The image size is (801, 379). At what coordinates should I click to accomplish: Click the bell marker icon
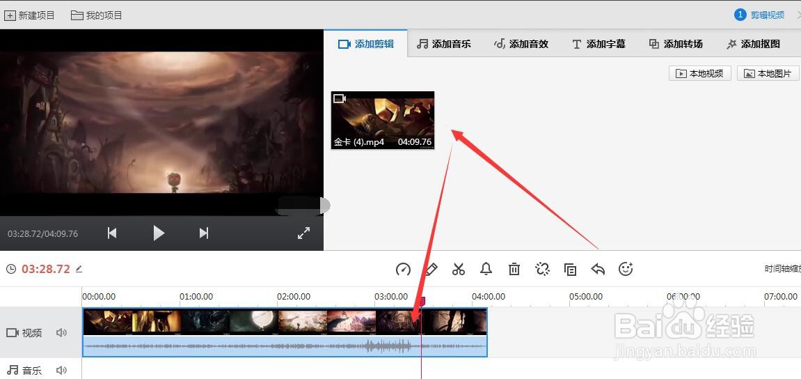click(x=486, y=269)
